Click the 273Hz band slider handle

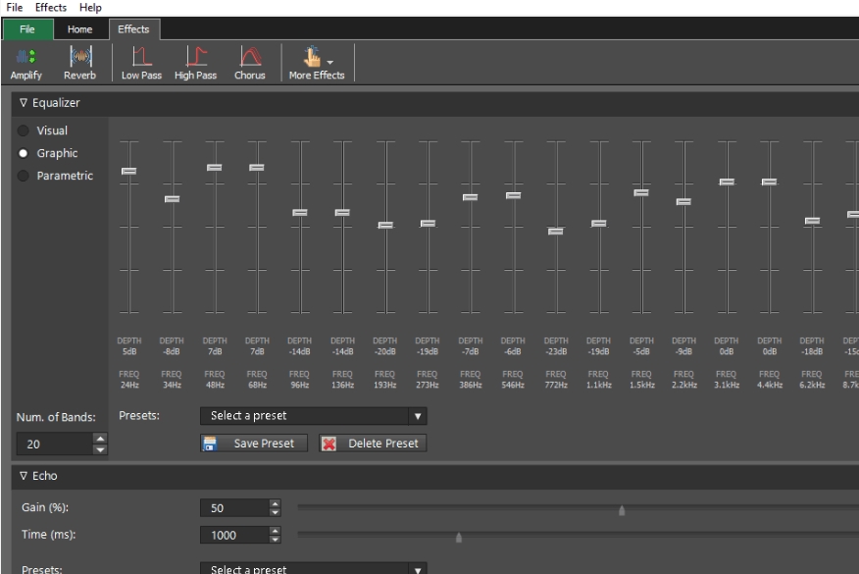click(428, 224)
